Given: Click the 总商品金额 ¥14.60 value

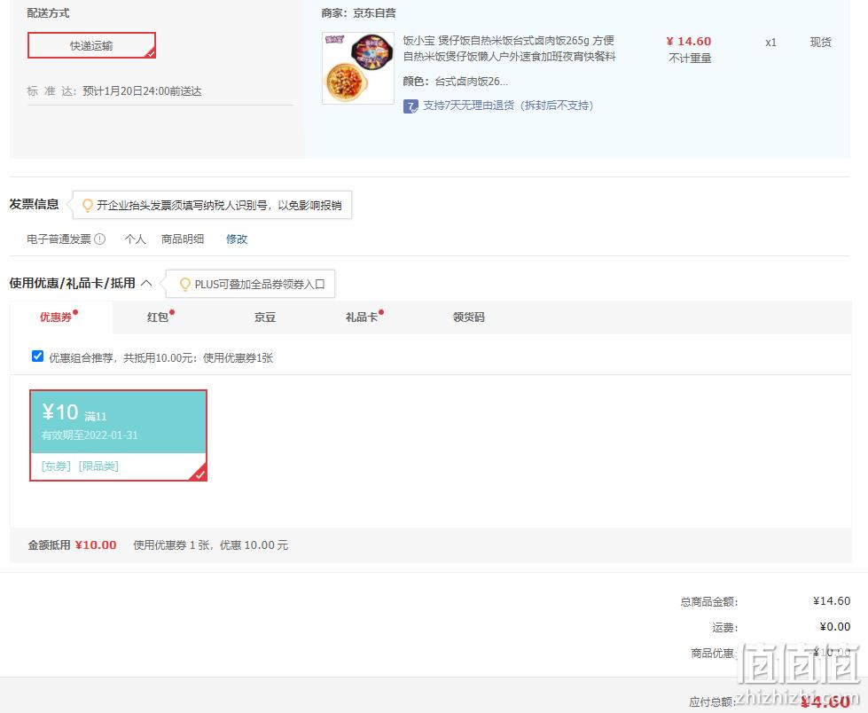Looking at the screenshot, I should tap(832, 601).
